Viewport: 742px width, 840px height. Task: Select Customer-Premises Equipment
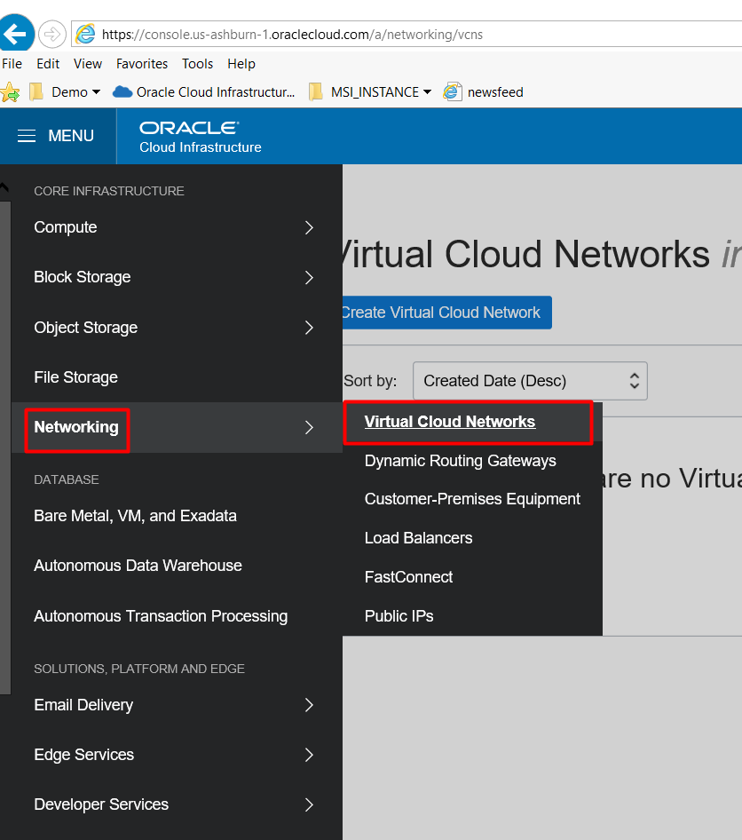tap(472, 499)
